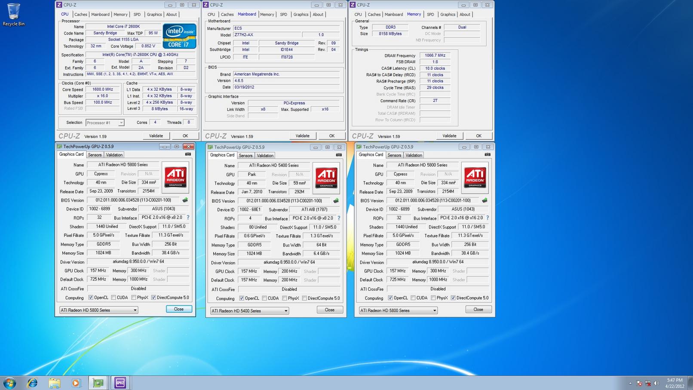Open the CPU tab in CPU-Z Memory window

point(358,15)
